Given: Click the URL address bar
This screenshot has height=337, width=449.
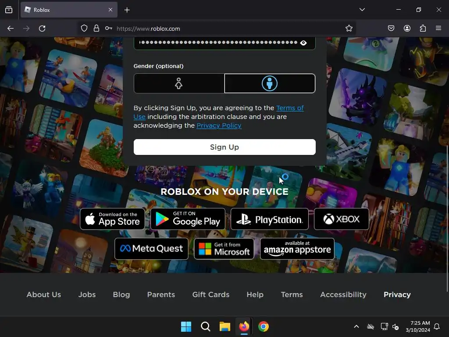Looking at the screenshot, I should pos(217,29).
